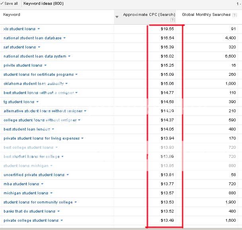Click sort arrow left of Approximate CPC
Viewport: 242px width, 230px height.
(117, 17)
